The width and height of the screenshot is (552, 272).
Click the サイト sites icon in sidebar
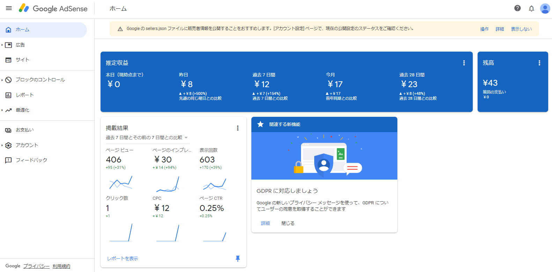click(8, 60)
